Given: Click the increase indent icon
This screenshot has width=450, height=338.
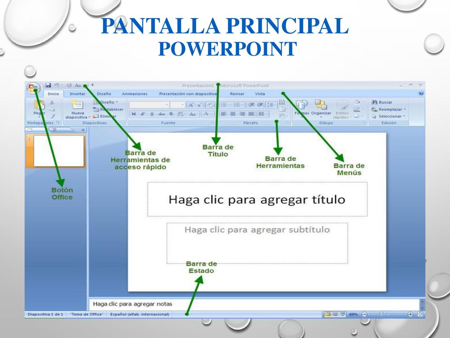Looking at the screenshot, I should pyautogui.click(x=260, y=105).
